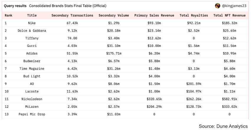The height and width of the screenshot is (134, 251).
Task: Sort by Primary Sales Revenue header
Action: [x=154, y=15]
